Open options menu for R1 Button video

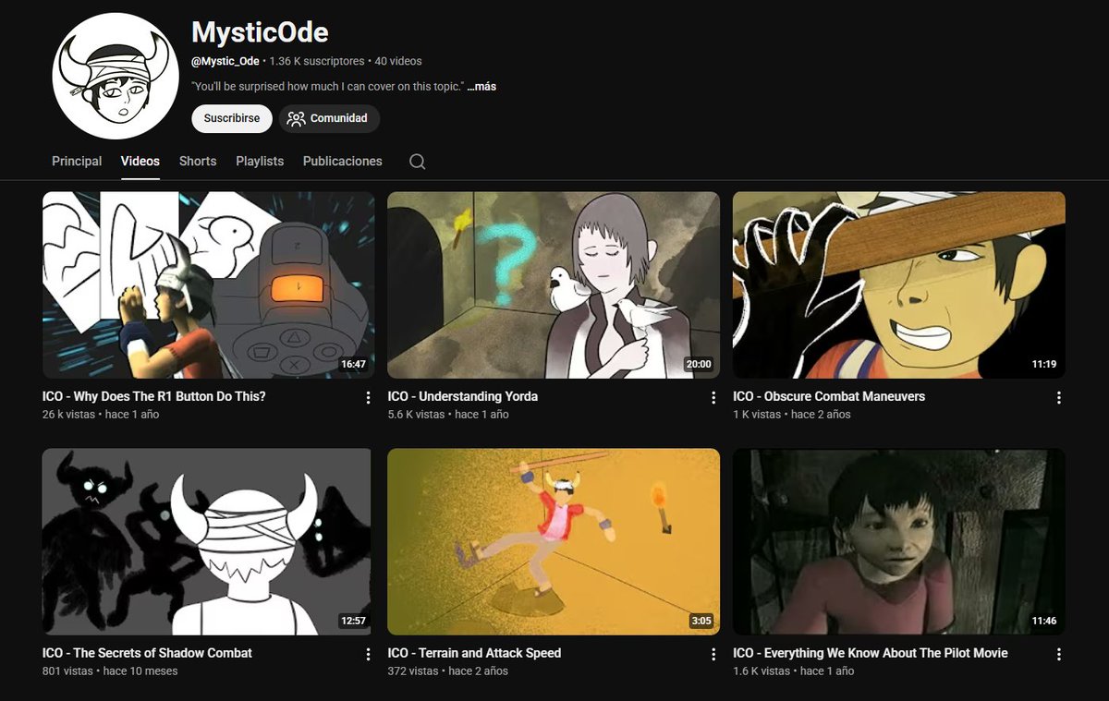(368, 398)
